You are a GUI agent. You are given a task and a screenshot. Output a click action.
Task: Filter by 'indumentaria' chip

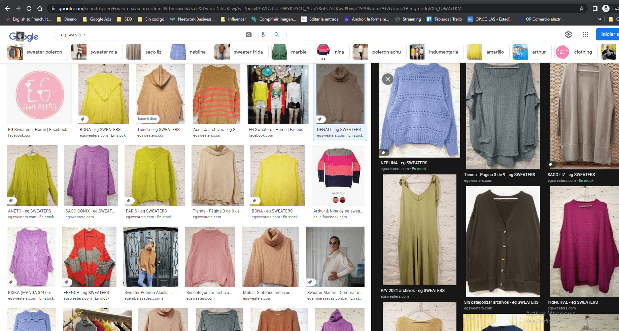436,52
